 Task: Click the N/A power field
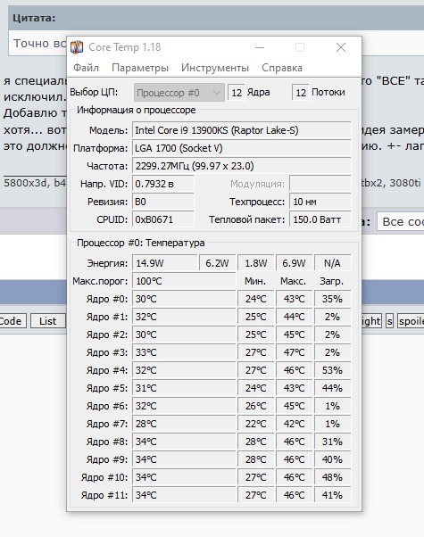(x=332, y=263)
